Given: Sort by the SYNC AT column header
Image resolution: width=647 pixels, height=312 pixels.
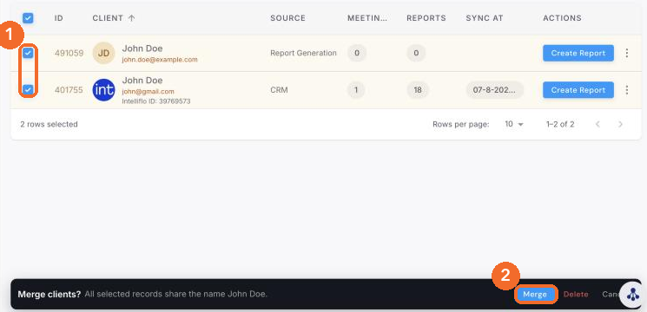Looking at the screenshot, I should point(485,18).
